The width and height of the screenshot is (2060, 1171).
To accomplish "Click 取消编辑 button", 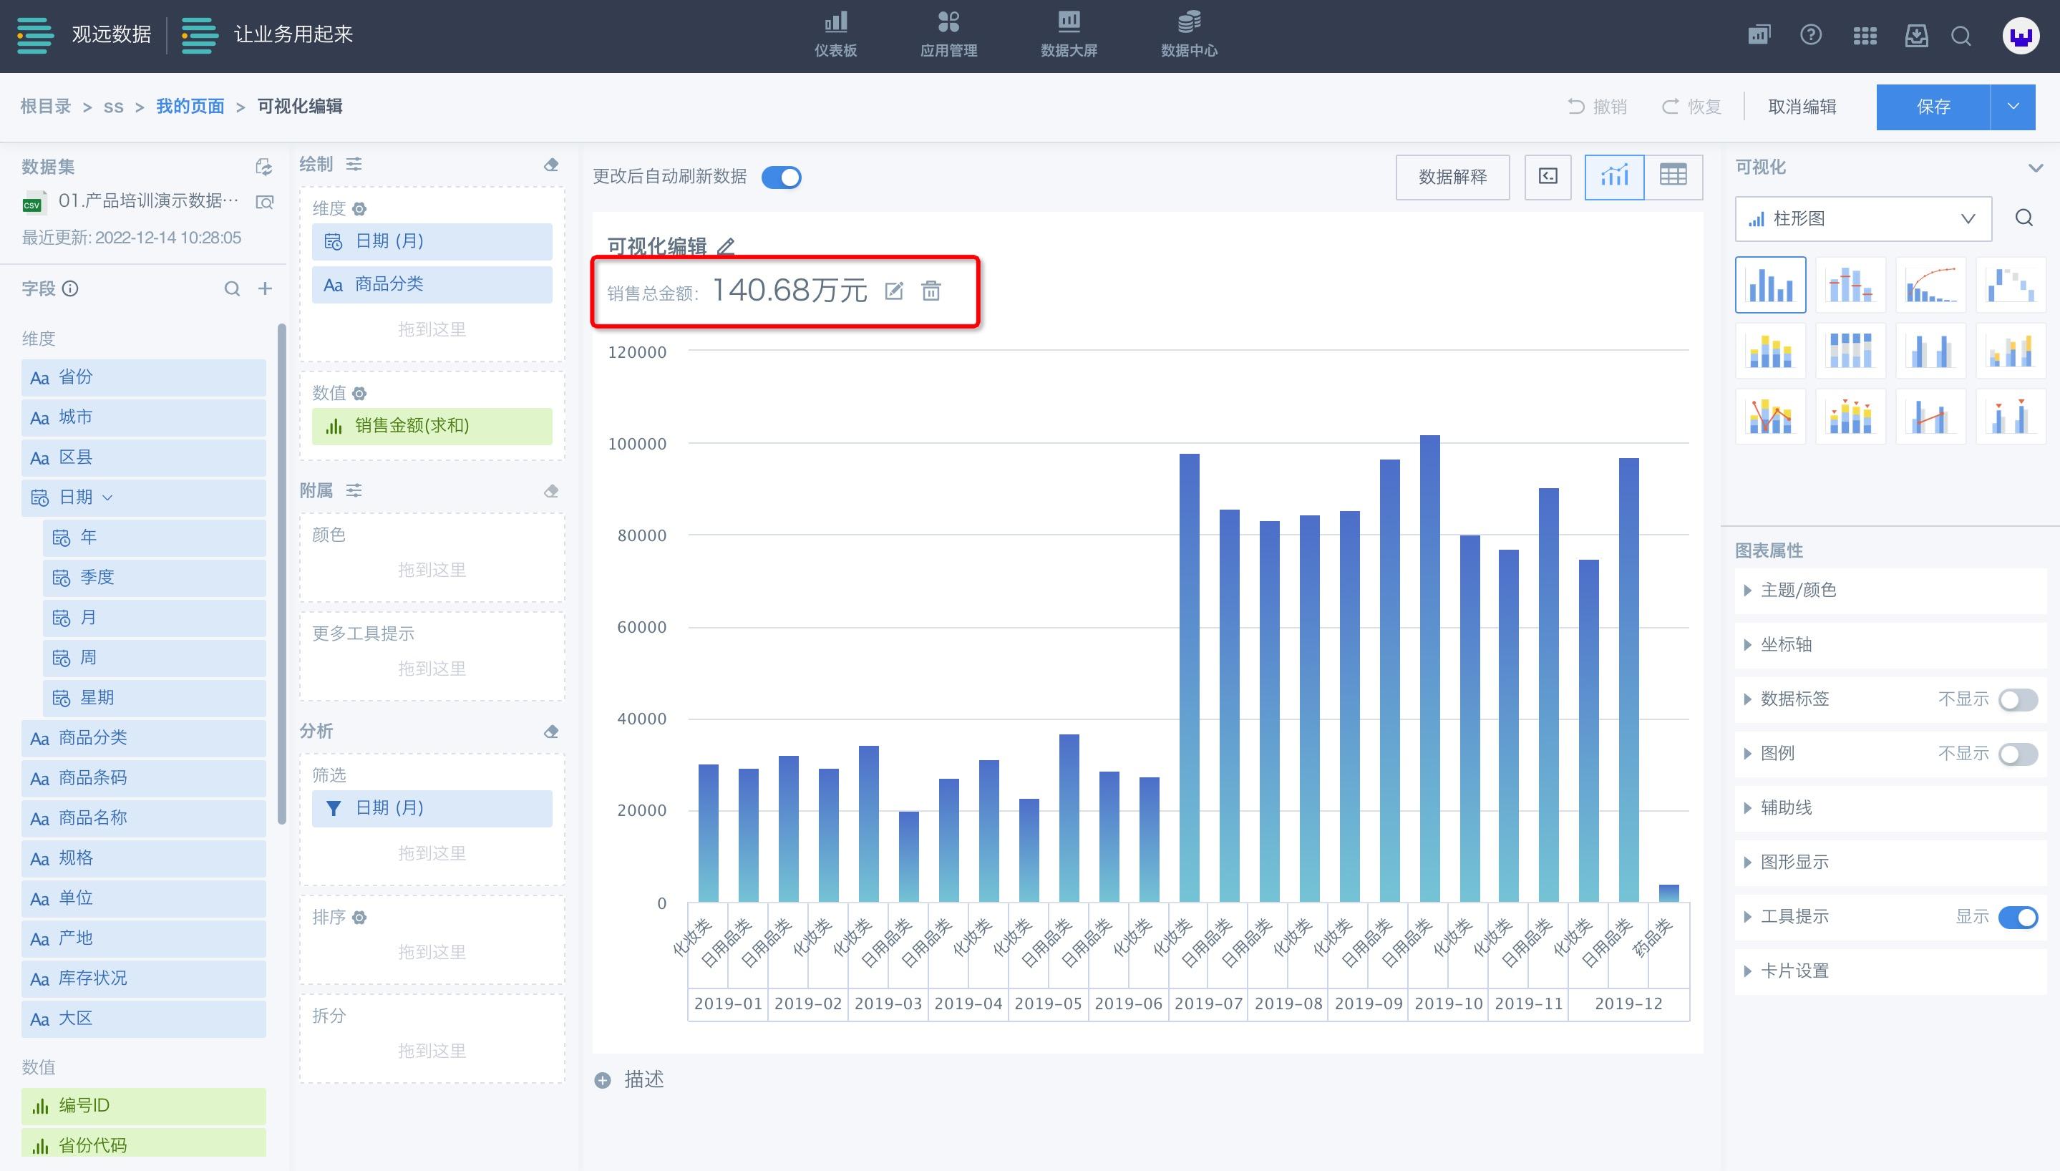I will point(1801,107).
